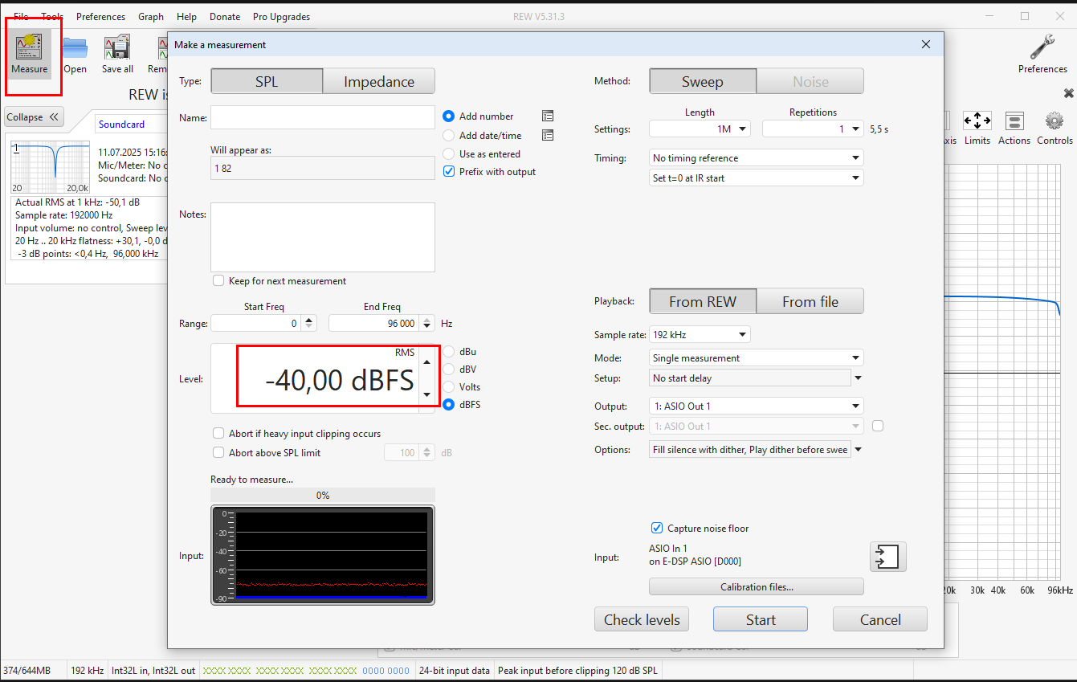The height and width of the screenshot is (682, 1077).
Task: Select playback From file
Action: coord(810,301)
